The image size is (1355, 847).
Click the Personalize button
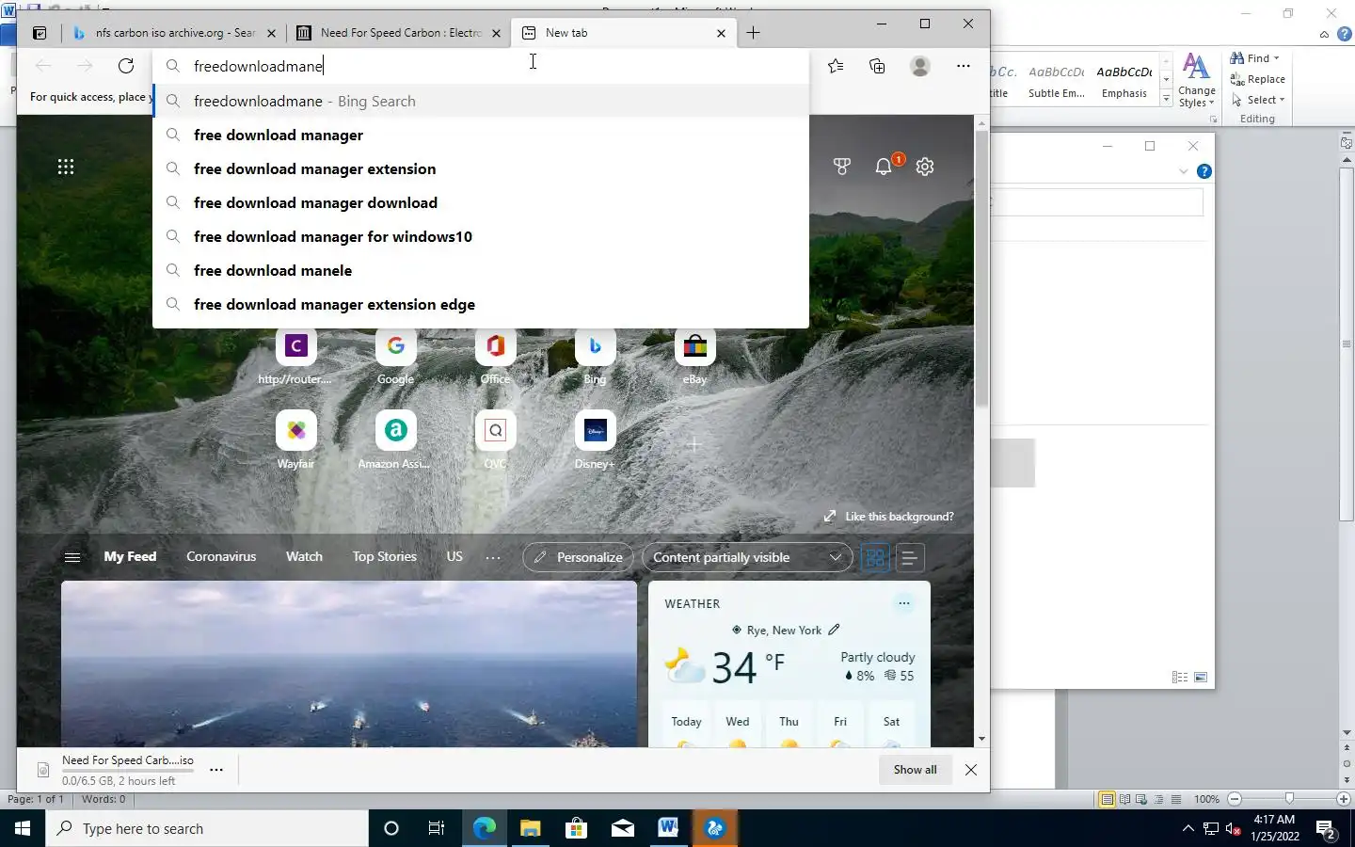coord(578,558)
